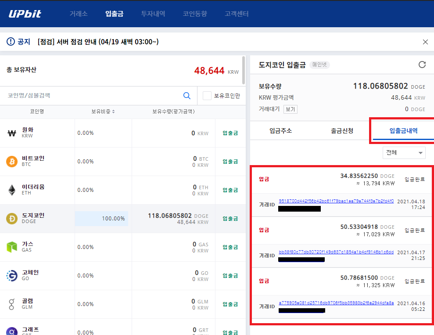Click the Bitcoin coin icon
434x335 pixels.
[x=11, y=162]
